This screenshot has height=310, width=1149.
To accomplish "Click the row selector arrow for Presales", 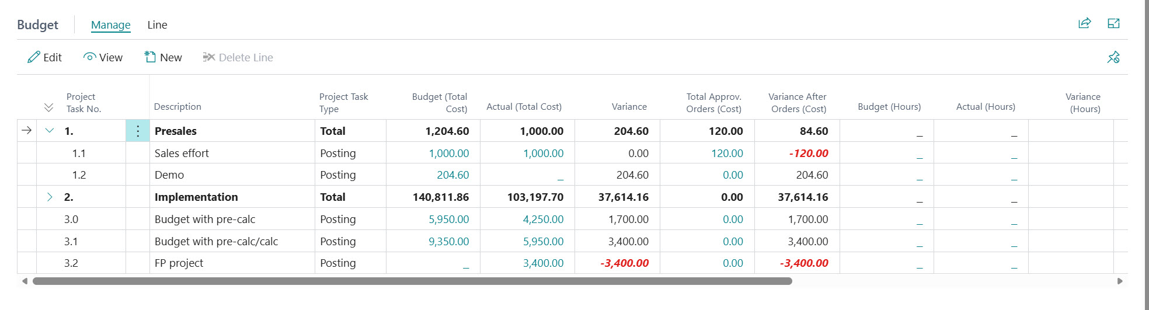I will pos(27,130).
